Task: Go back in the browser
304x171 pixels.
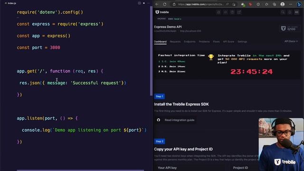Action: pyautogui.click(x=157, y=4)
